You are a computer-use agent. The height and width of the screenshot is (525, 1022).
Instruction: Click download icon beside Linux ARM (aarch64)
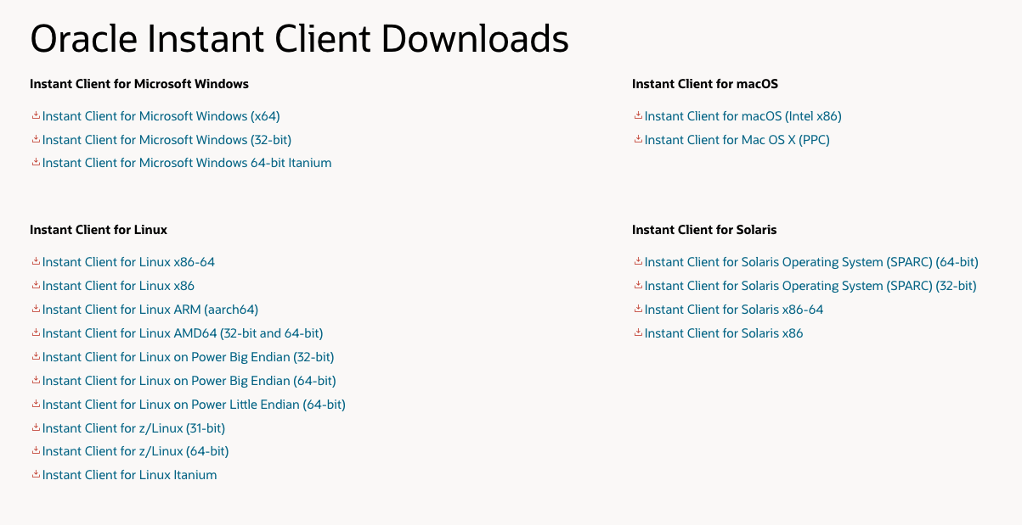pos(36,309)
